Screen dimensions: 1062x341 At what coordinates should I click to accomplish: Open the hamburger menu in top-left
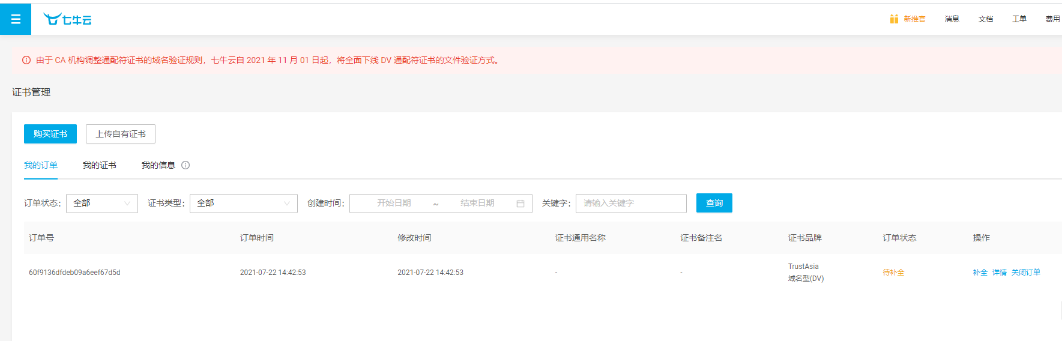[x=16, y=19]
